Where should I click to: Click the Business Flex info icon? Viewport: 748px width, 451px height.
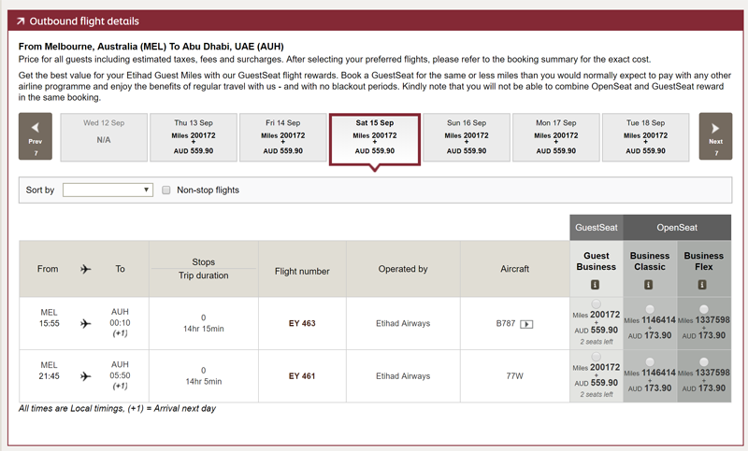702,285
